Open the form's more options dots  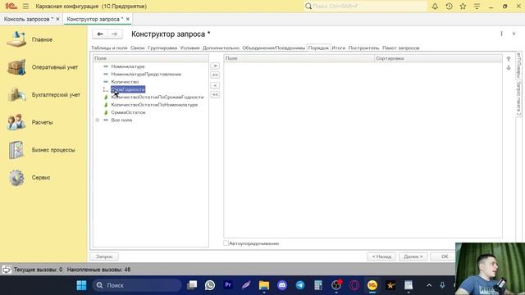(501, 34)
